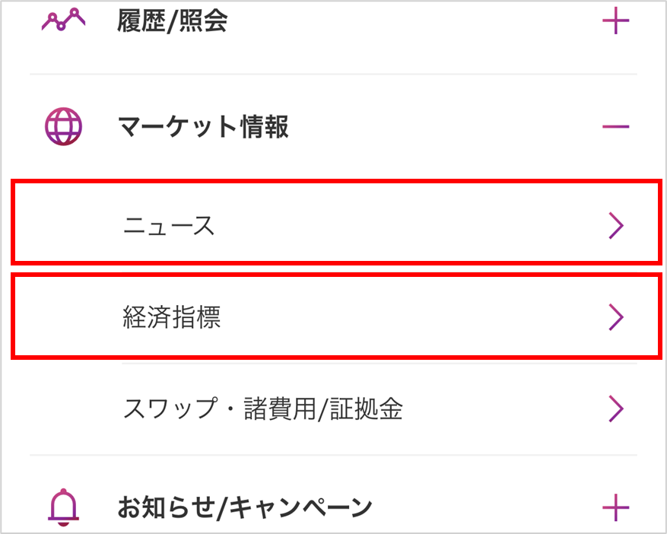
Task: Click the chart icon beside 履歴/照会
Action: click(x=63, y=21)
